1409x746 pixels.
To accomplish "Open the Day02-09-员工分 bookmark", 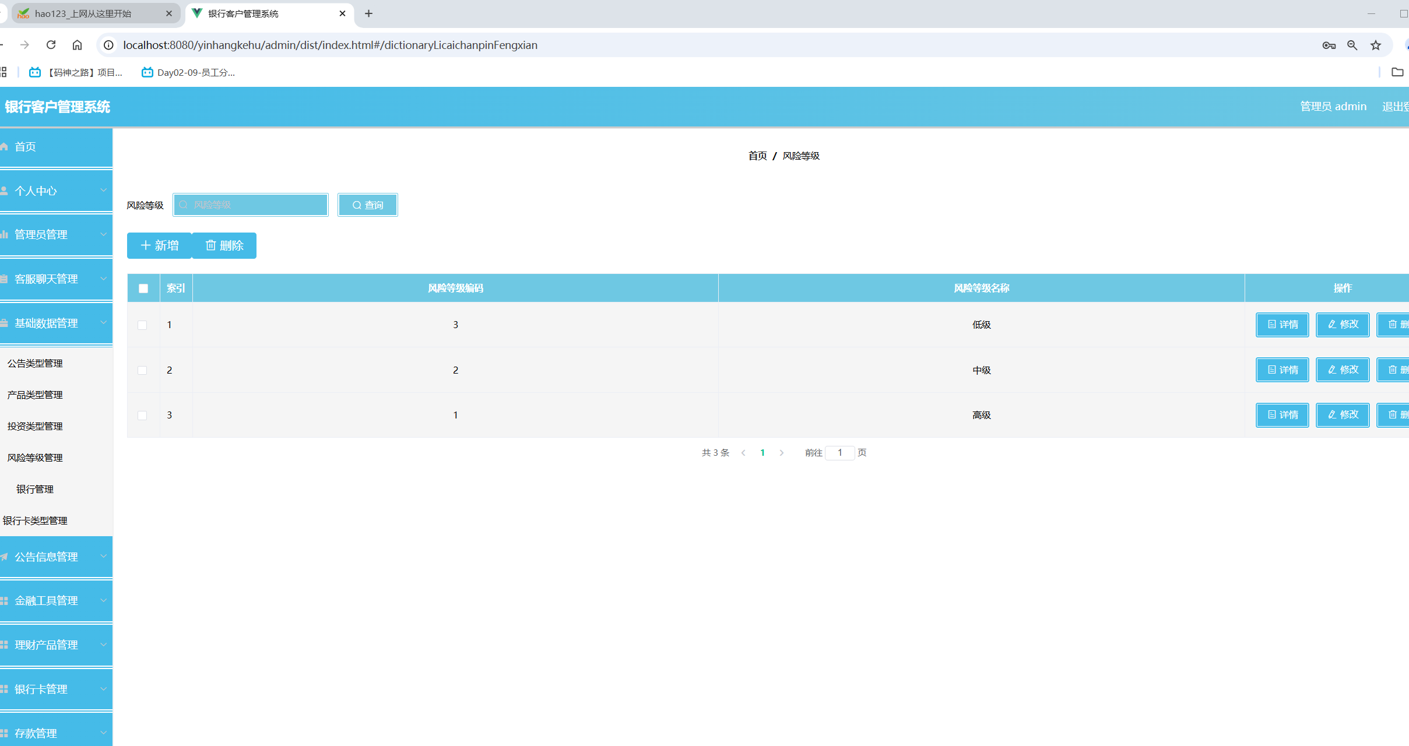I will [x=188, y=72].
